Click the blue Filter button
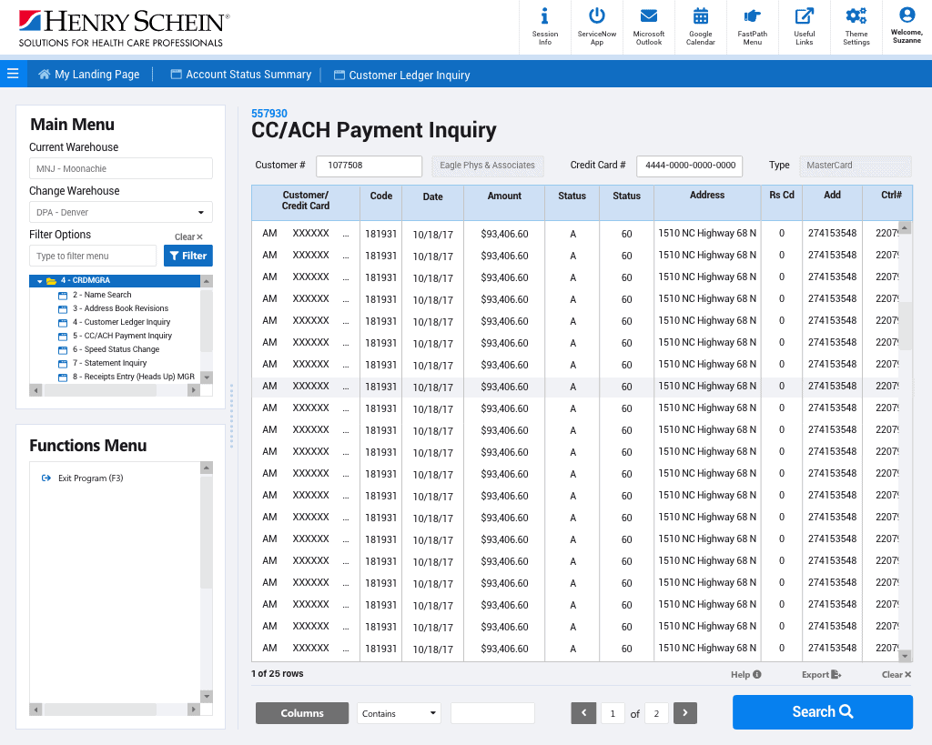The width and height of the screenshot is (932, 745). coord(187,256)
